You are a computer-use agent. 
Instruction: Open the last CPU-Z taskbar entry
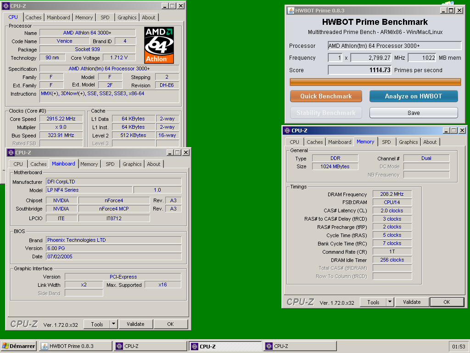coord(300,346)
